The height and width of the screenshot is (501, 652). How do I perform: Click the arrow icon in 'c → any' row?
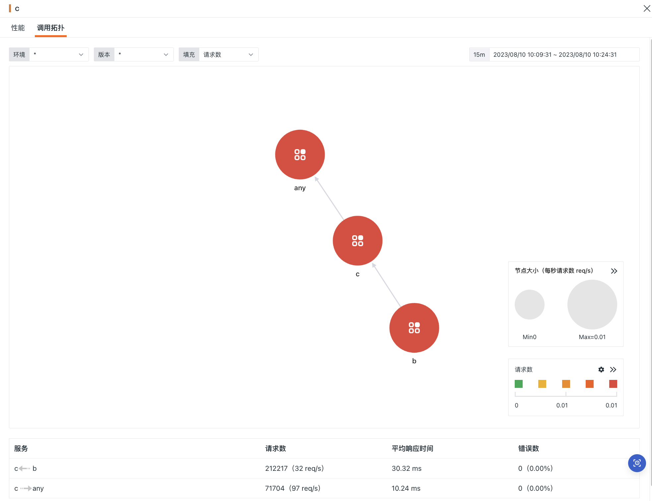26,488
